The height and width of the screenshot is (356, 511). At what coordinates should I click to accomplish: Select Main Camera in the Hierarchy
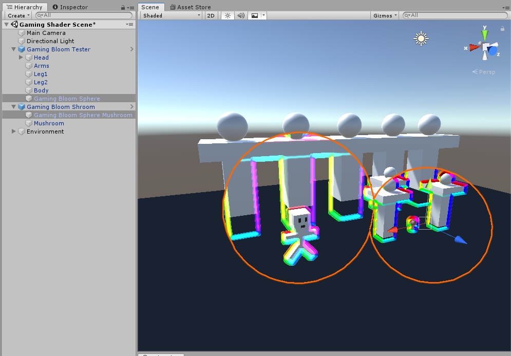tap(46, 32)
